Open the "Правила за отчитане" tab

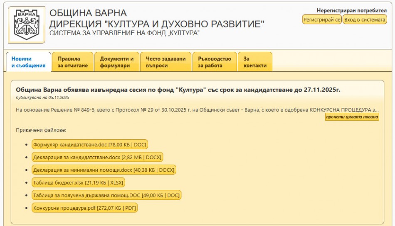73,62
